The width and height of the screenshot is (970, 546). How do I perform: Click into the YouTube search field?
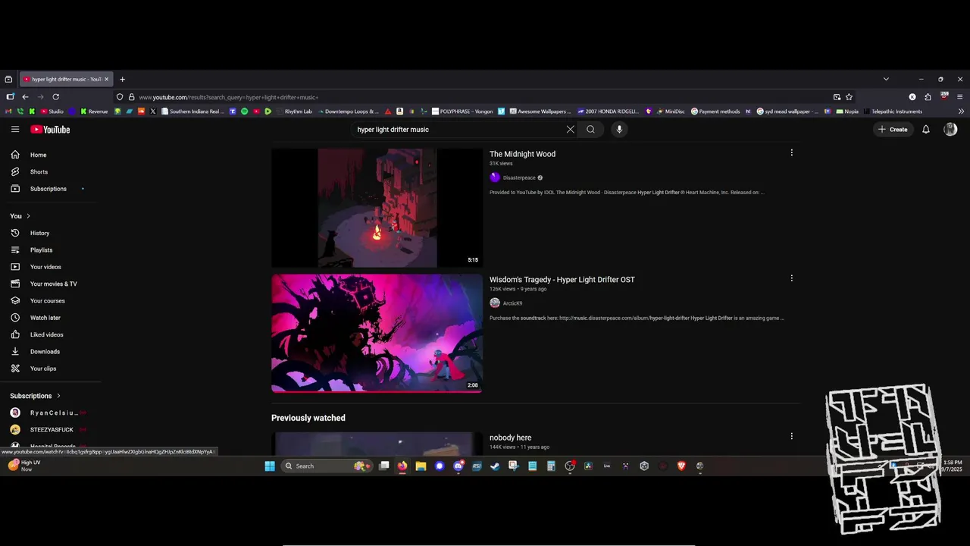pyautogui.click(x=458, y=130)
